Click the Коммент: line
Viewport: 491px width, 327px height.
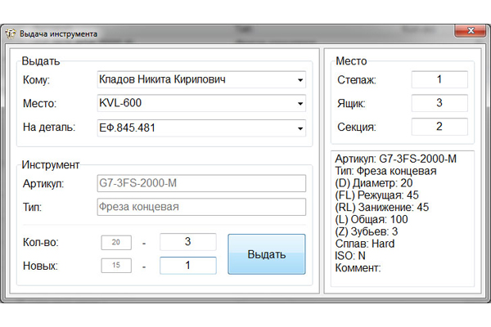[x=358, y=268]
